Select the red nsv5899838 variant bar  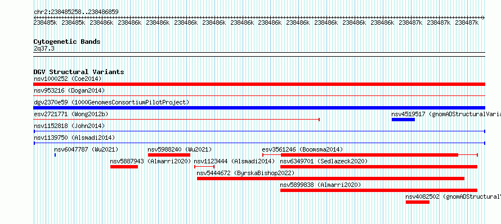pyautogui.click(x=379, y=190)
